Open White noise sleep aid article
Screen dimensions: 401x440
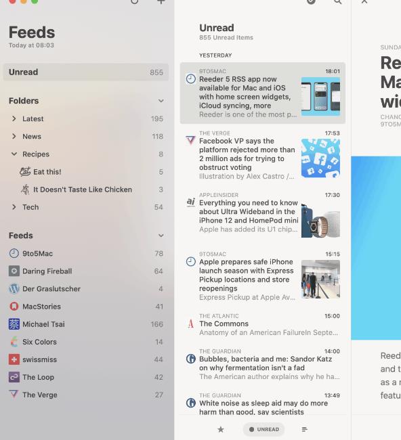[x=263, y=403]
